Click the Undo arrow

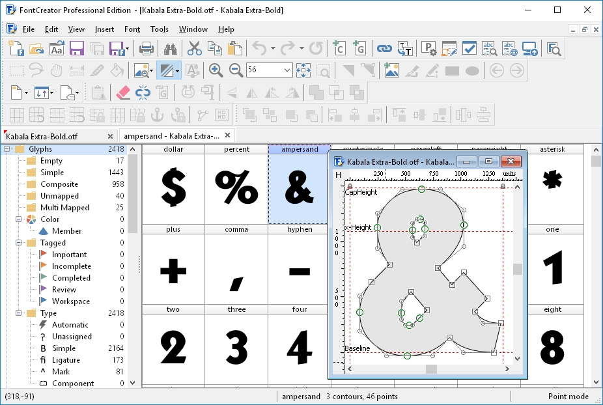(x=259, y=48)
